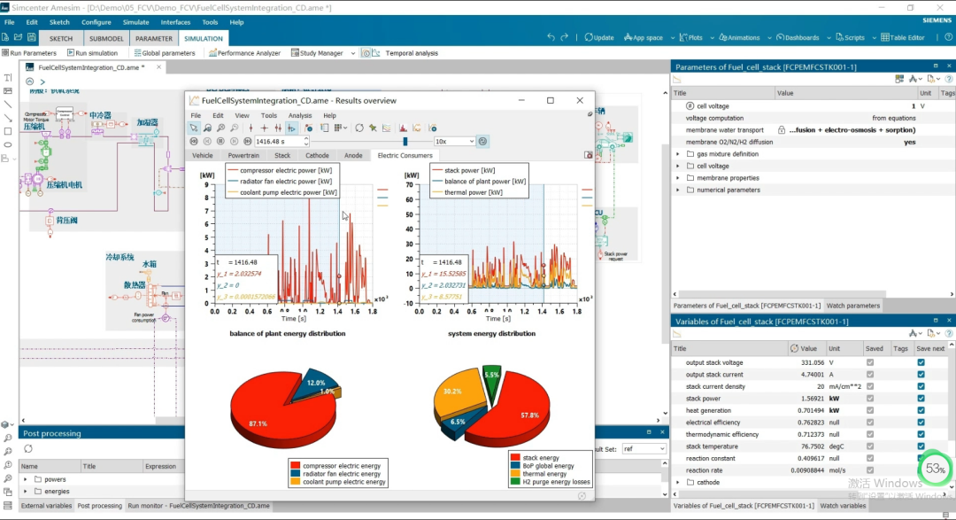Open the Powertrain tab in Results overview
This screenshot has height=520, width=956.
(x=243, y=156)
